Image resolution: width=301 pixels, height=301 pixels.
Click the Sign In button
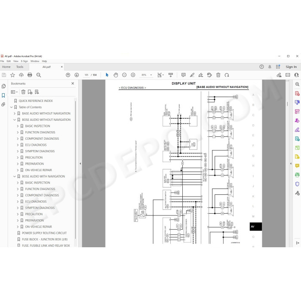291,67
